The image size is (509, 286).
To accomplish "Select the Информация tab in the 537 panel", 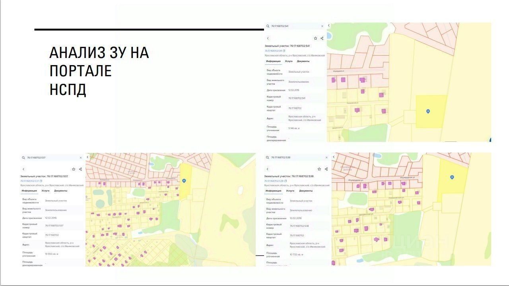I will 29,191.
